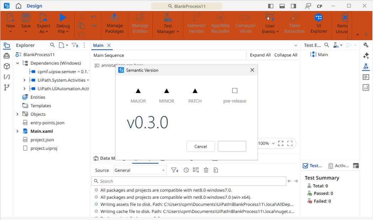Open the Source General dropdown

pyautogui.click(x=140, y=170)
